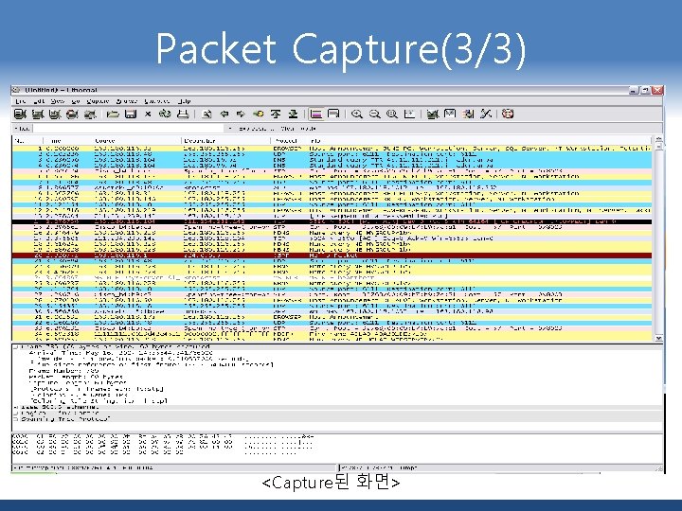Open the Help menu
Screen dimensions: 682x511
(x=185, y=101)
